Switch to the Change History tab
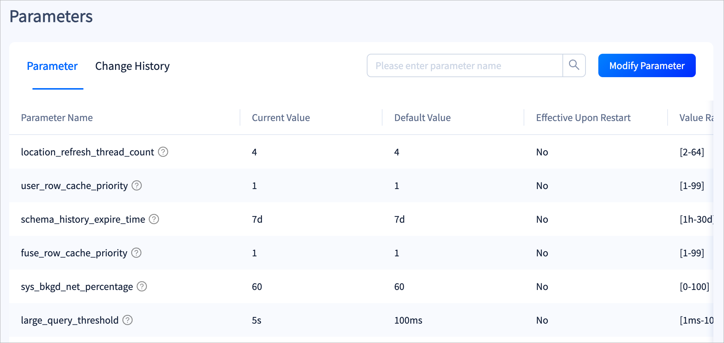This screenshot has width=724, height=343. pos(132,66)
